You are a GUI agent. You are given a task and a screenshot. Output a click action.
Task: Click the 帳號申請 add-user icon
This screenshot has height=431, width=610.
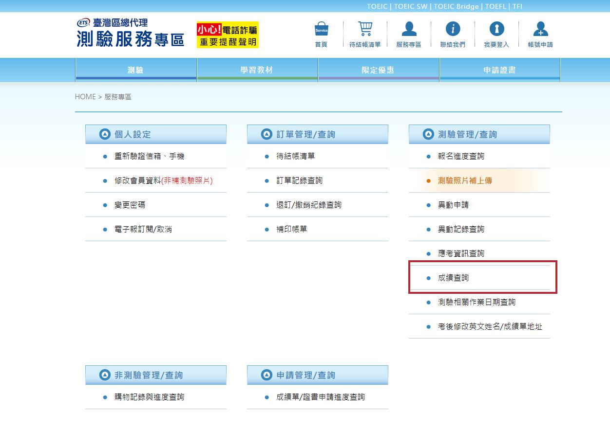pyautogui.click(x=540, y=29)
